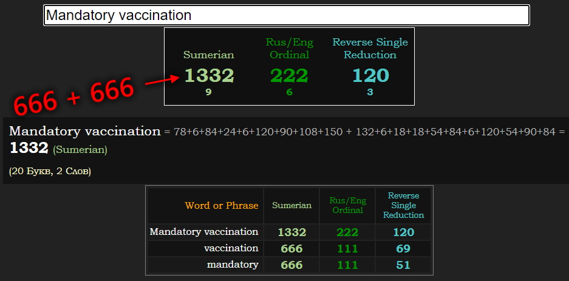Screen dimensions: 569x281
Task: Click the large 222 ordinal value
Action: pyautogui.click(x=289, y=76)
